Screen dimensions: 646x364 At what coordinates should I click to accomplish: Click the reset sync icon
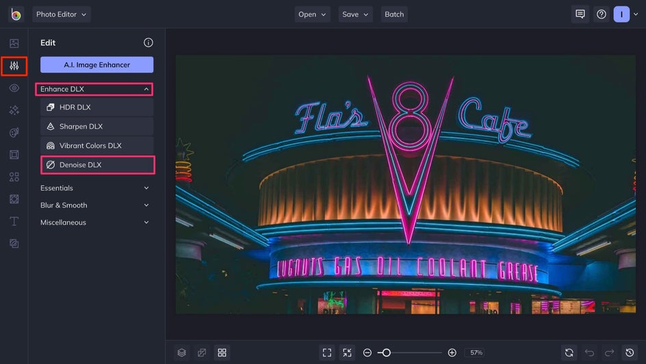tap(569, 352)
